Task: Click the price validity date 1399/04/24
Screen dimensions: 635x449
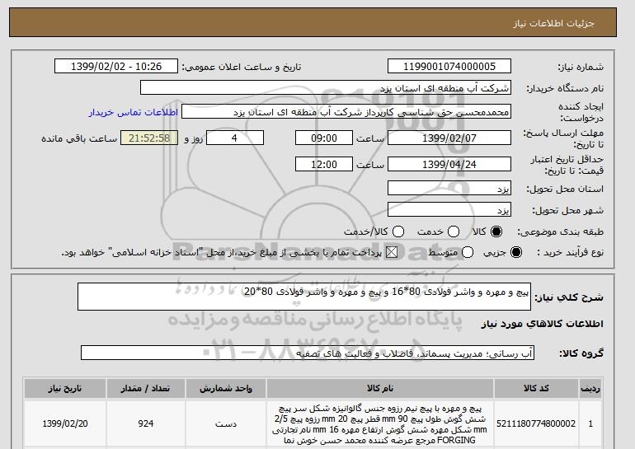Action: tap(449, 164)
